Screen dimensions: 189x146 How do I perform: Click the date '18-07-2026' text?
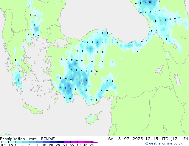point(129,139)
